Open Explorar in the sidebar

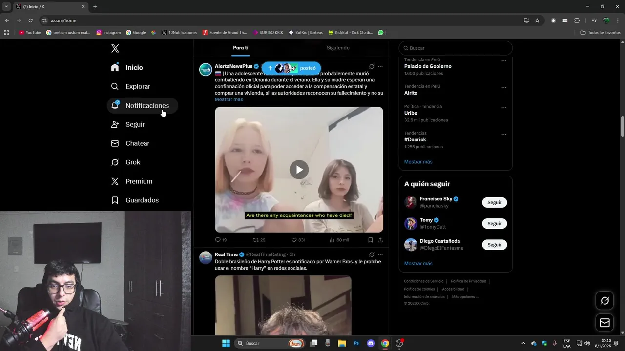coord(131,86)
